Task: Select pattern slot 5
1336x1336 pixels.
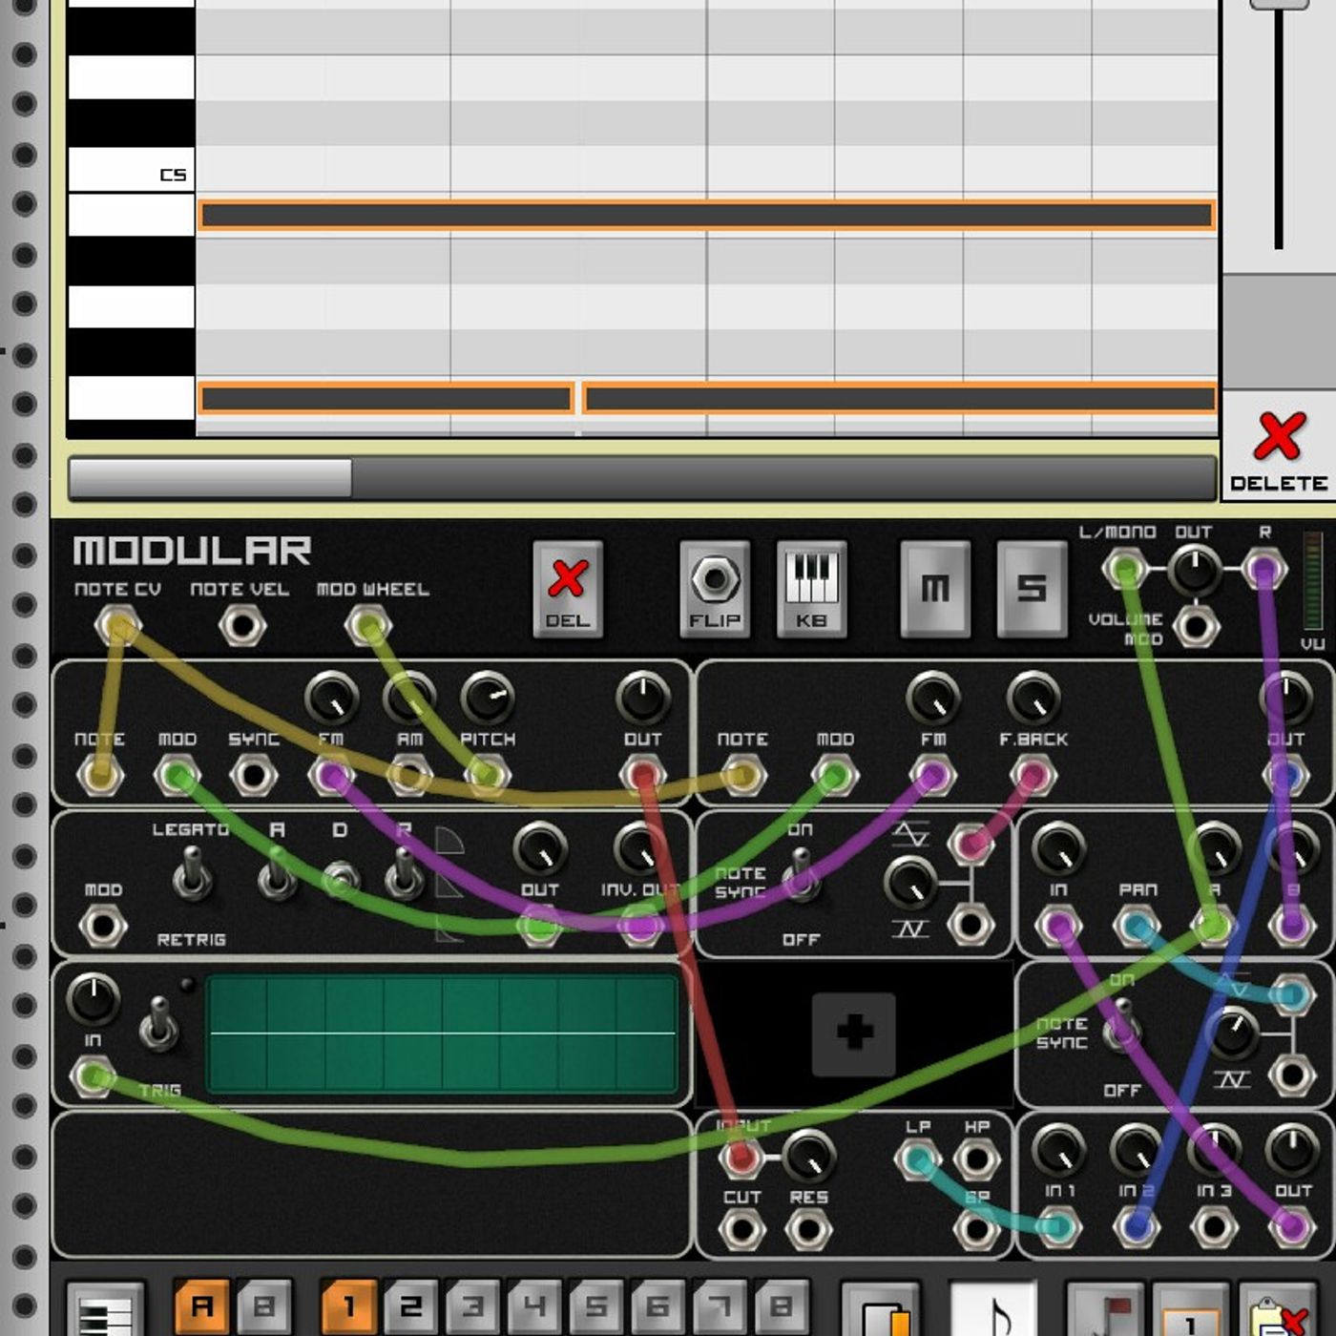Action: 595,1306
